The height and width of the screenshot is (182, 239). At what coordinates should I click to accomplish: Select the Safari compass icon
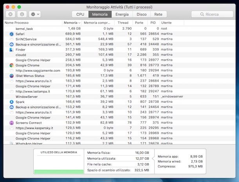[12, 34]
